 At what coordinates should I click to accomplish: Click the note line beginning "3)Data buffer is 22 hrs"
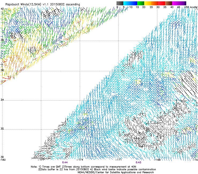(x=97, y=169)
